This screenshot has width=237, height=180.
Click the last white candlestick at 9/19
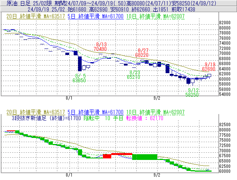click(x=209, y=76)
